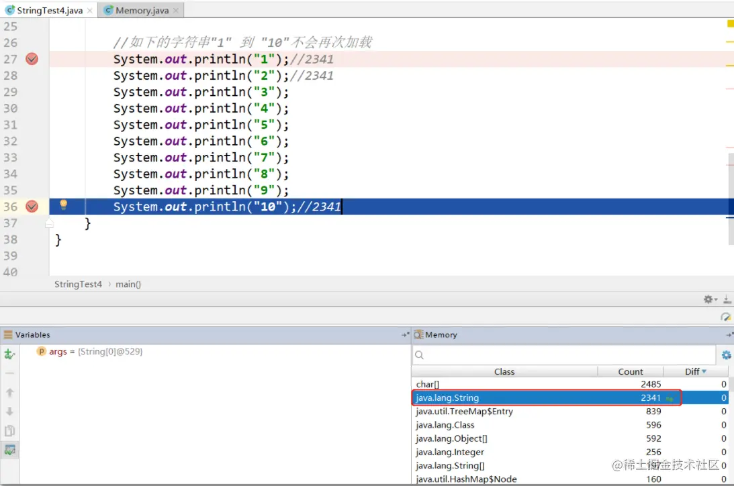Select the char[] row in Memory table
This screenshot has width=734, height=486.
tap(570, 384)
